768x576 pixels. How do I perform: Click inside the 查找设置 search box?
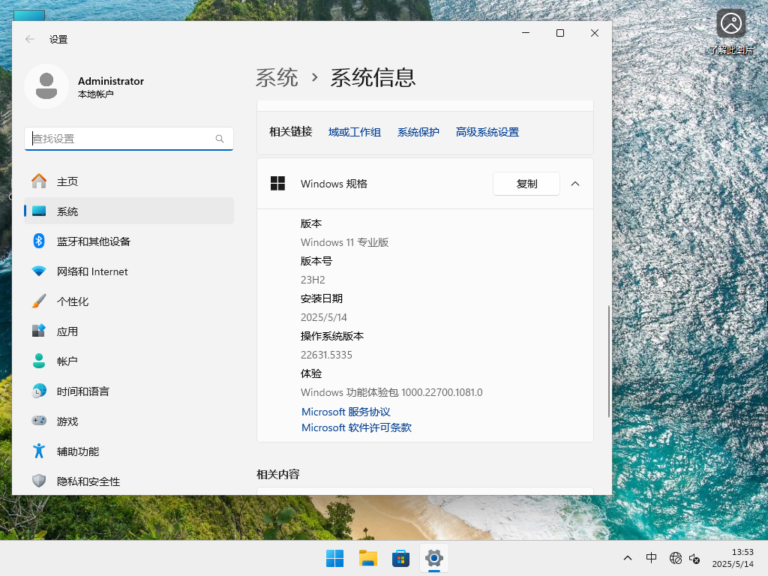(x=128, y=139)
